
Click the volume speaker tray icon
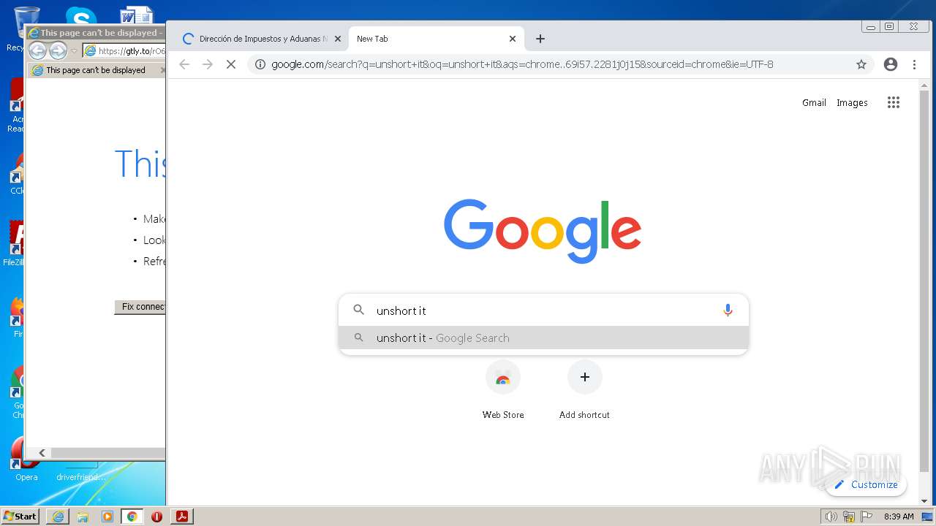coord(831,517)
